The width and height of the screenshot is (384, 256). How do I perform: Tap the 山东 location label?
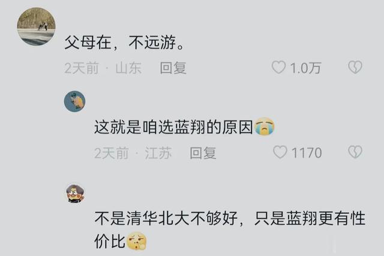tap(128, 68)
